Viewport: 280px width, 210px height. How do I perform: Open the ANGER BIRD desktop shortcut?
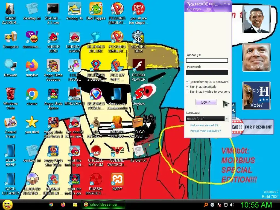(x=53, y=42)
